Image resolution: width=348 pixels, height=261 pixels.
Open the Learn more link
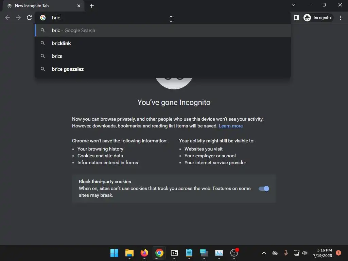231,126
